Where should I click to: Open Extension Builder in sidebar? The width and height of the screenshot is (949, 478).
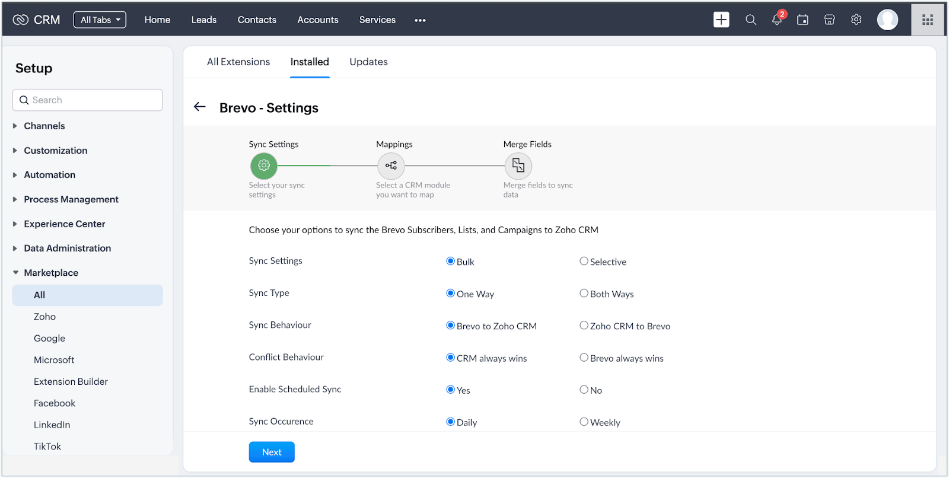[x=71, y=381]
